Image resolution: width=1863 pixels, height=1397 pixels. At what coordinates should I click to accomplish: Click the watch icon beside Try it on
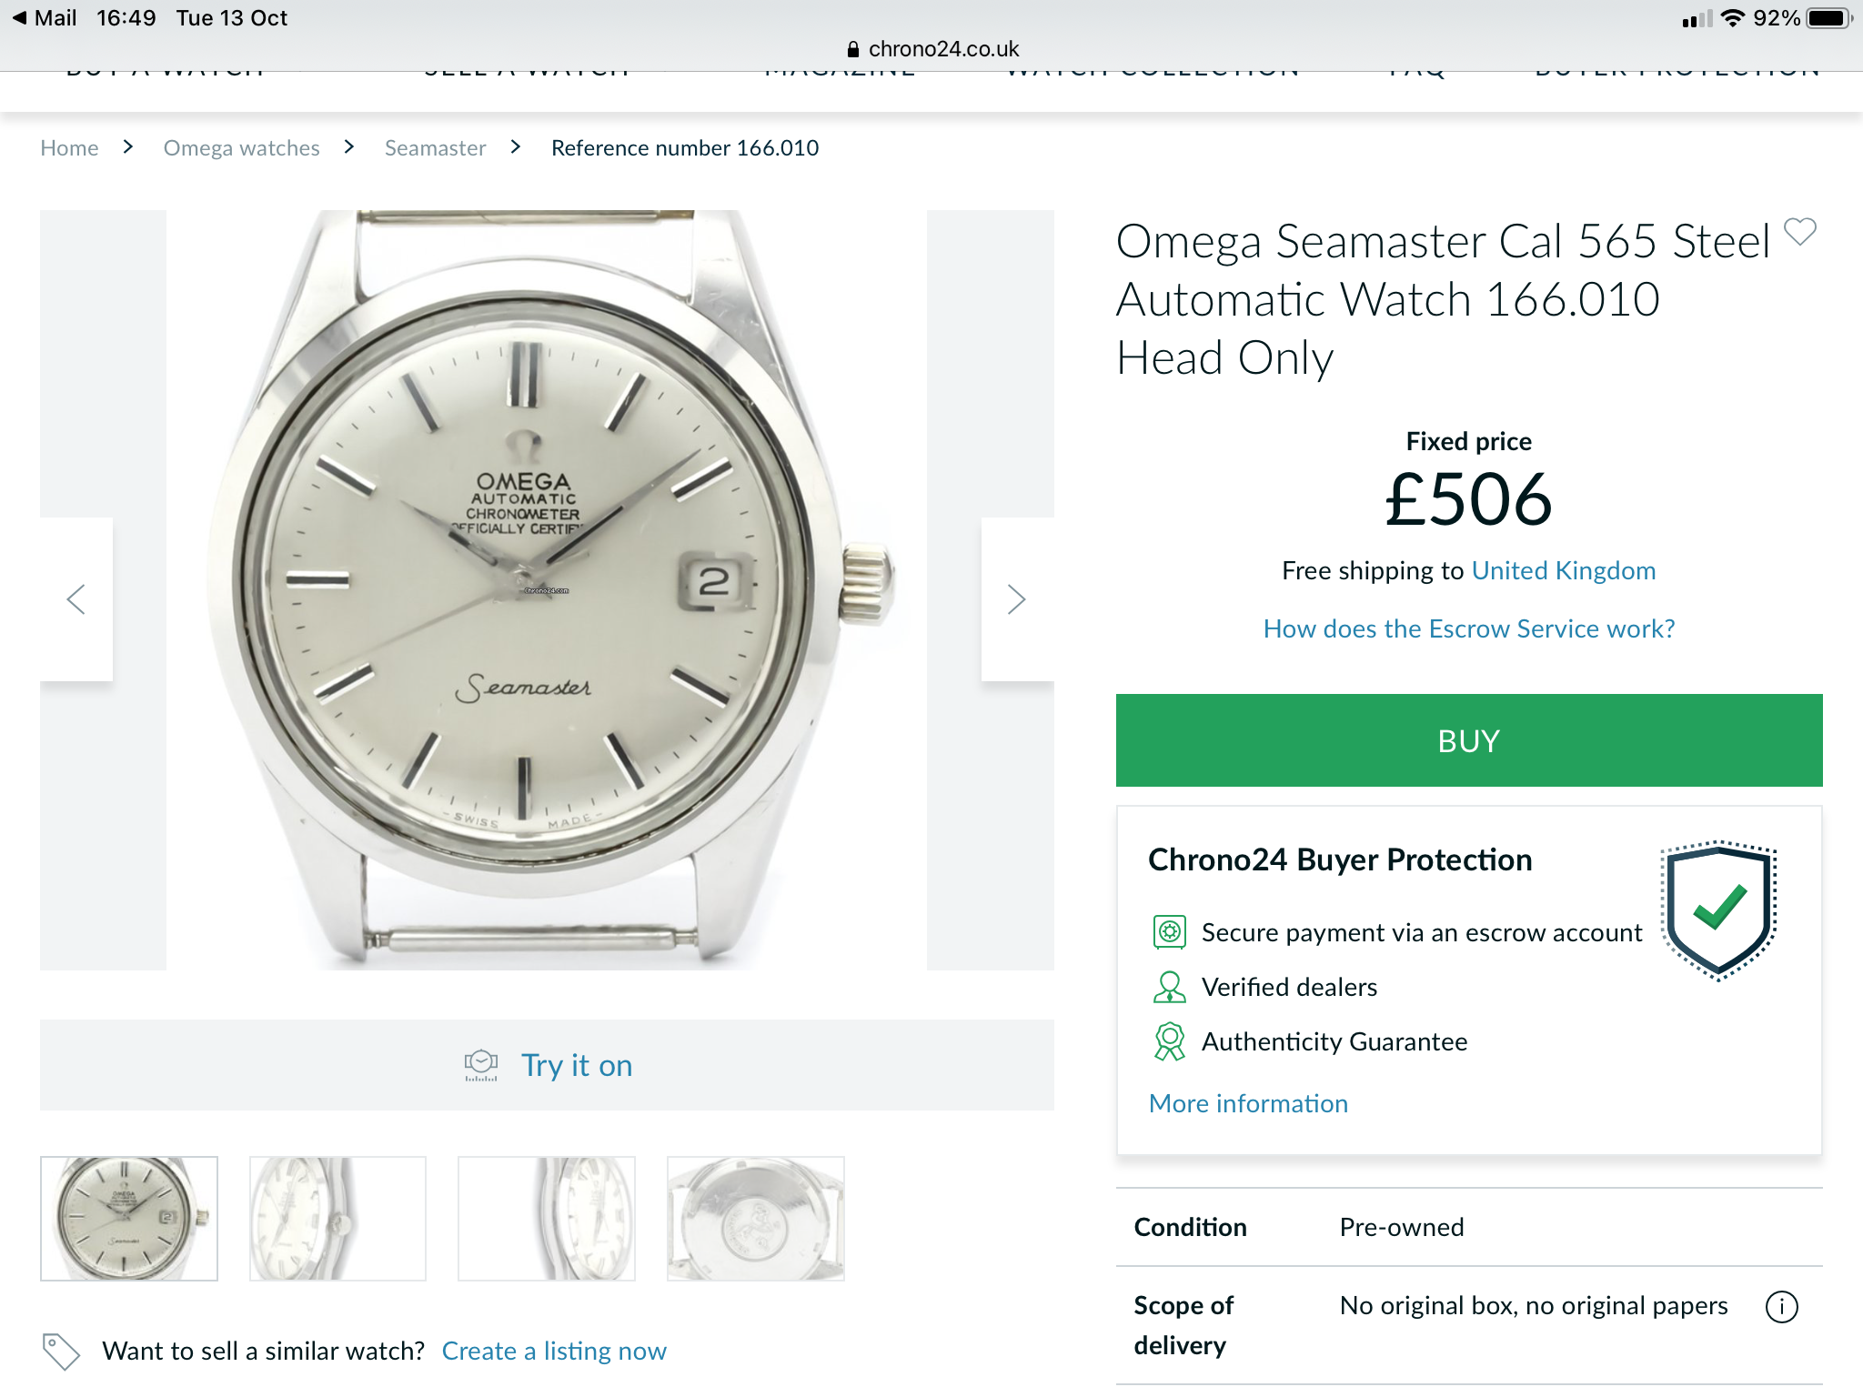pos(480,1065)
